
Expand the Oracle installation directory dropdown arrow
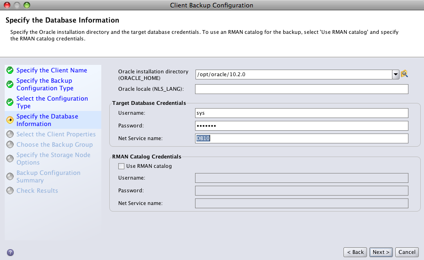(396, 74)
